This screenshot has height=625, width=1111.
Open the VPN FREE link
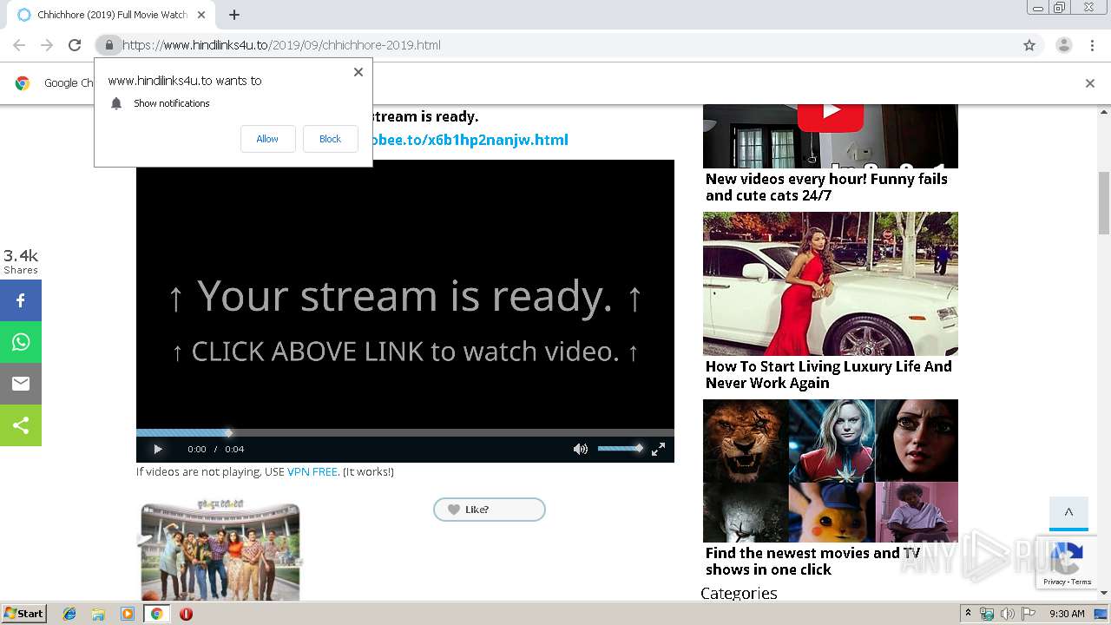tap(312, 471)
